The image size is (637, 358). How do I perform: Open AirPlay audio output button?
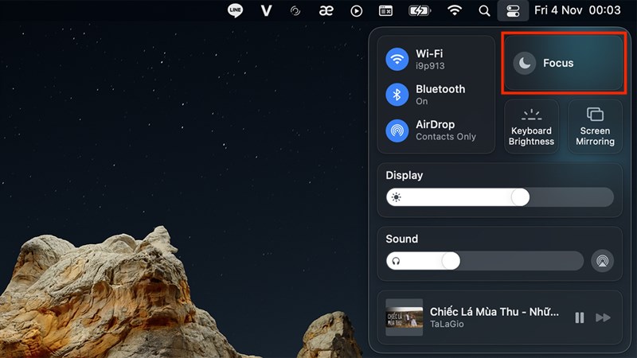(x=603, y=261)
